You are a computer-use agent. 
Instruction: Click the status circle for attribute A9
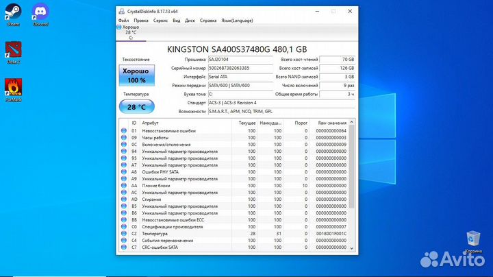tap(124, 179)
